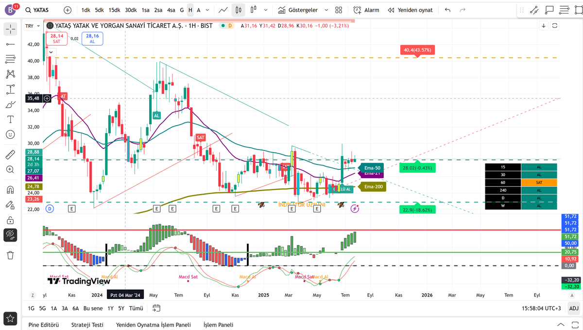Open go-to-date calendar icon

[x=156, y=308]
